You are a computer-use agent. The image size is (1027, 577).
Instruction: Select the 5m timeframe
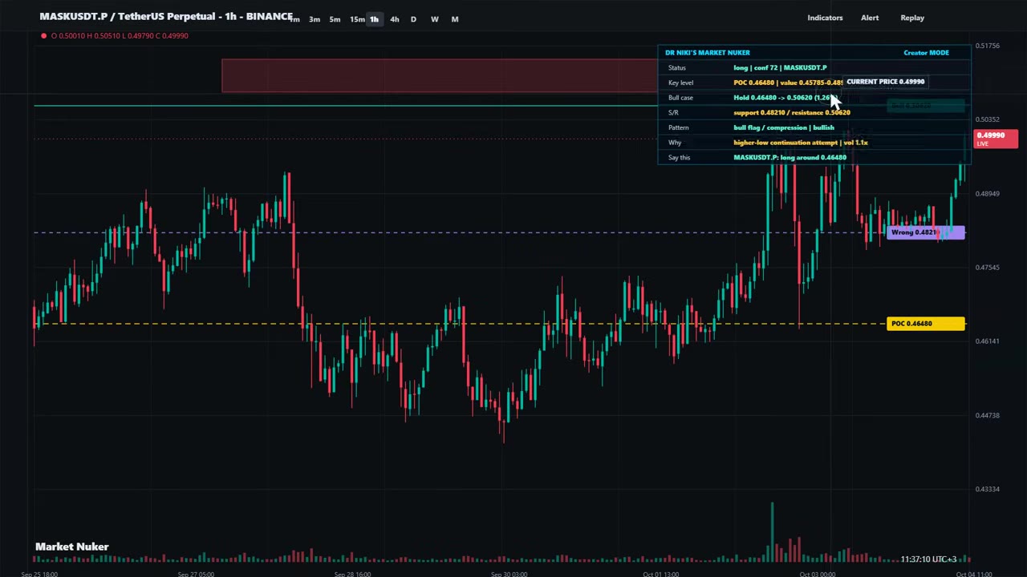[x=335, y=19]
